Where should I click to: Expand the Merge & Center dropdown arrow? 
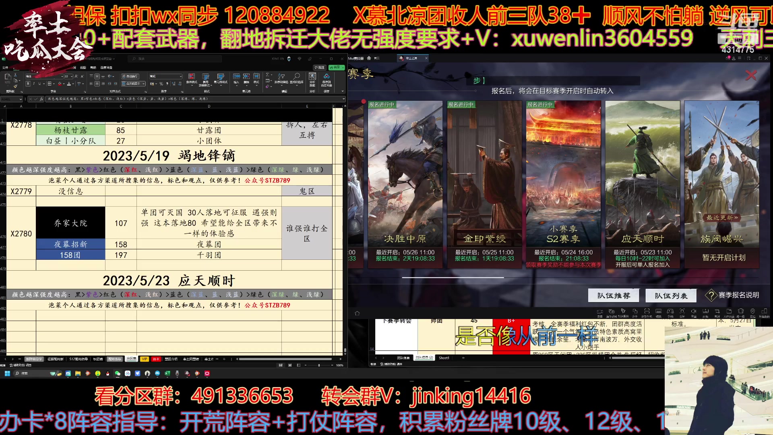(x=143, y=83)
